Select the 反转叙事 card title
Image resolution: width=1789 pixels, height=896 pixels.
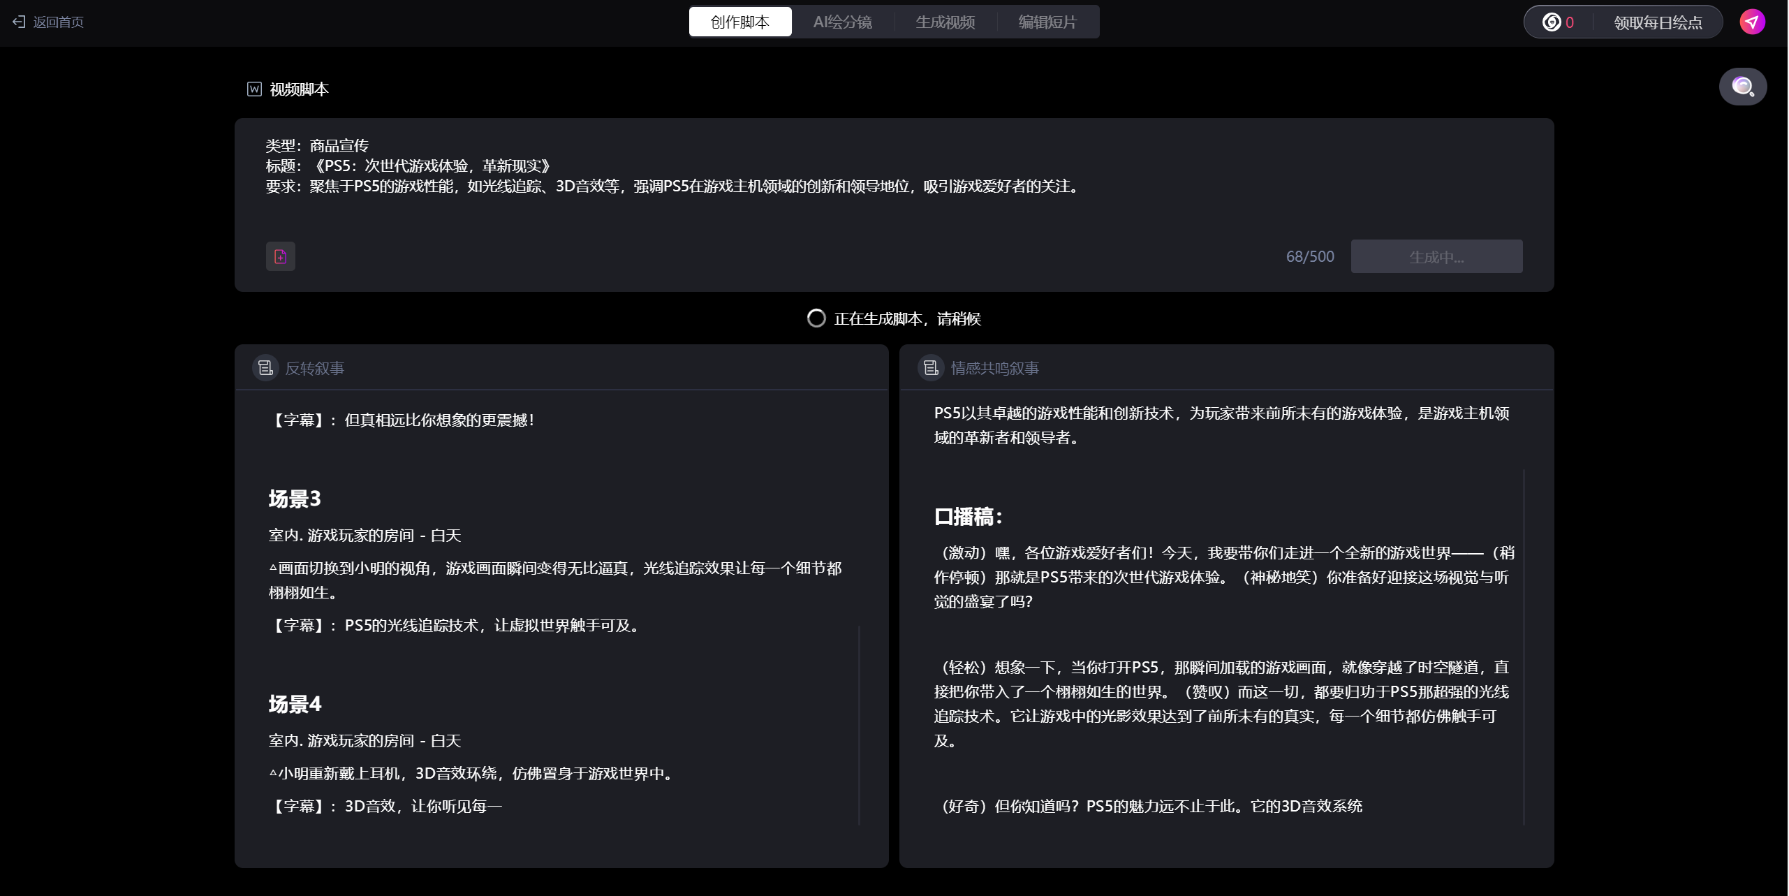[315, 368]
